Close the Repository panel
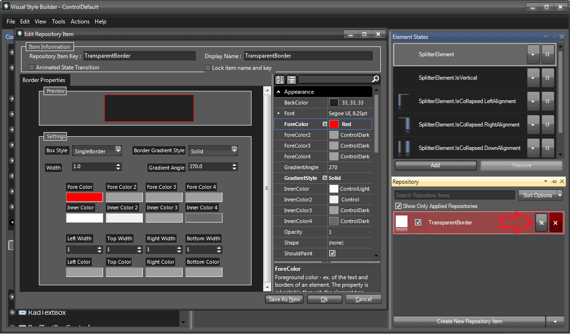This screenshot has width=570, height=334. (562, 181)
